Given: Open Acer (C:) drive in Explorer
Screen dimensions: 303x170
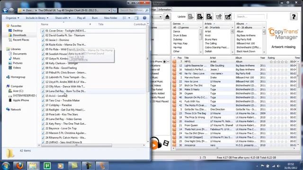Looking at the screenshot, I should coord(18,91).
